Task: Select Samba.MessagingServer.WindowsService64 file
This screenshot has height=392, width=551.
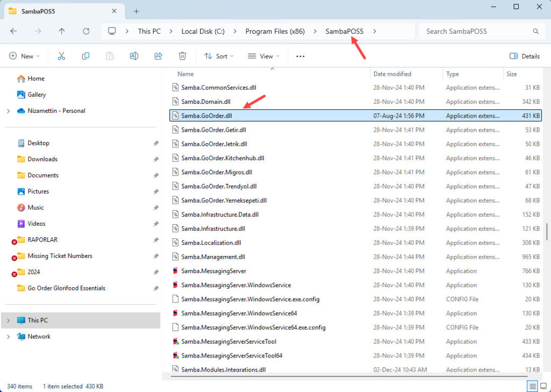Action: click(x=356, y=313)
